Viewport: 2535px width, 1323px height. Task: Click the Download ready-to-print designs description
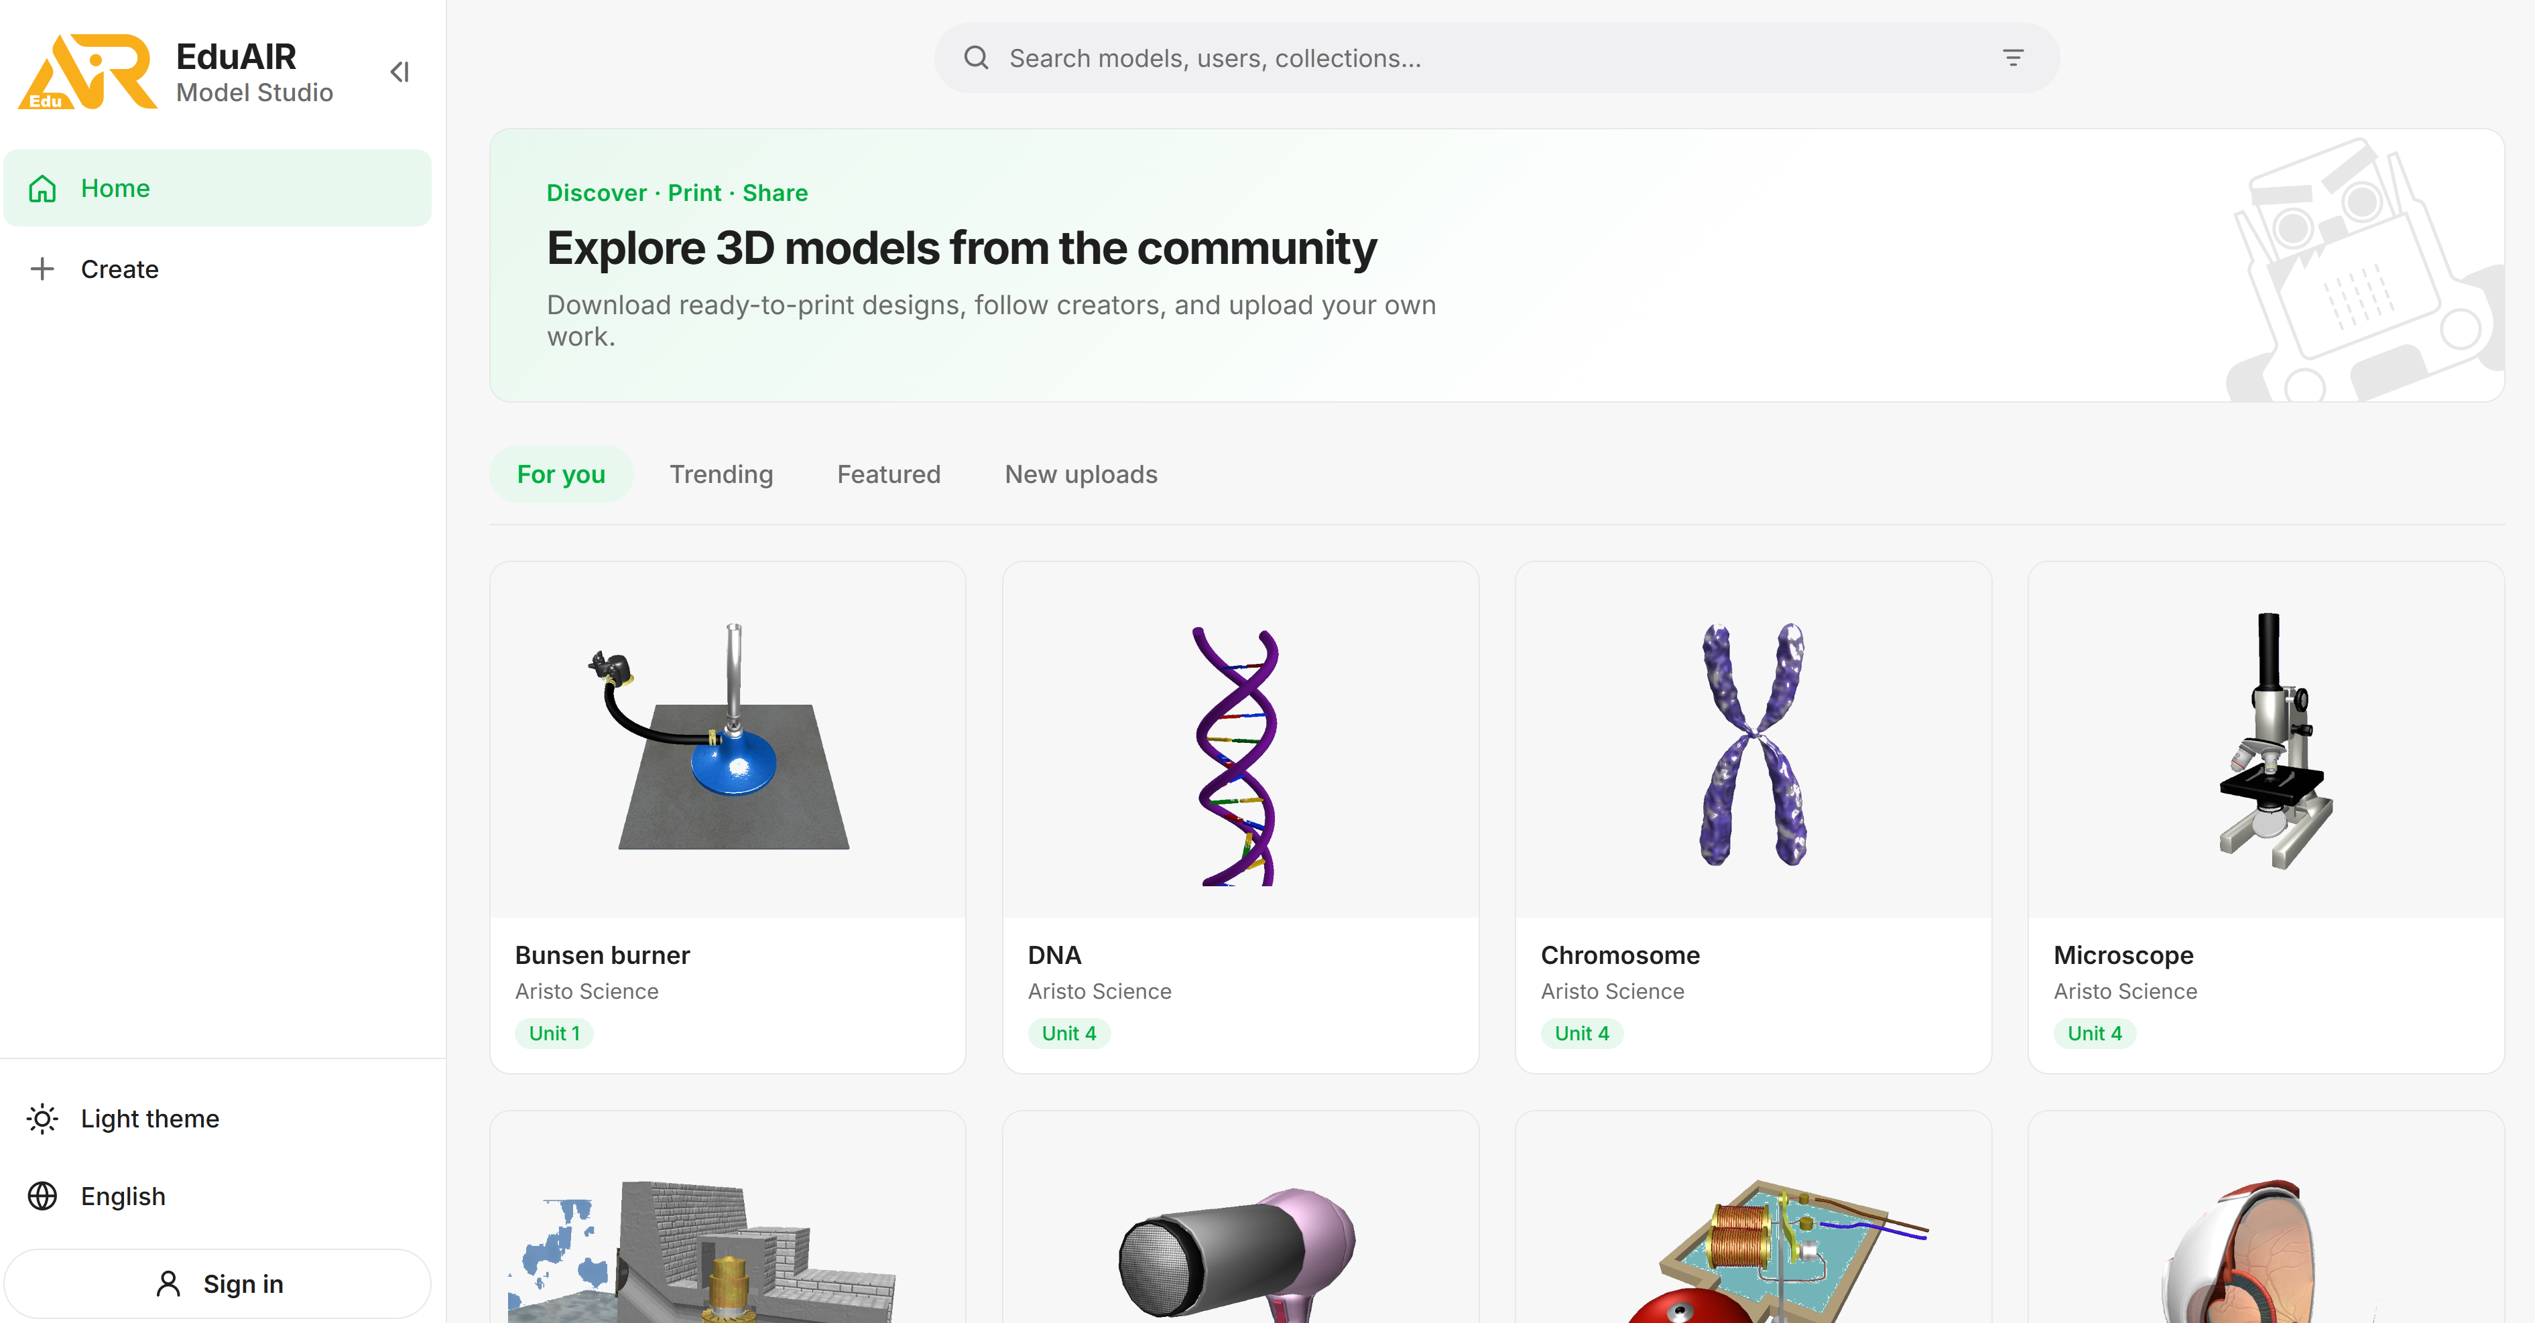point(991,321)
